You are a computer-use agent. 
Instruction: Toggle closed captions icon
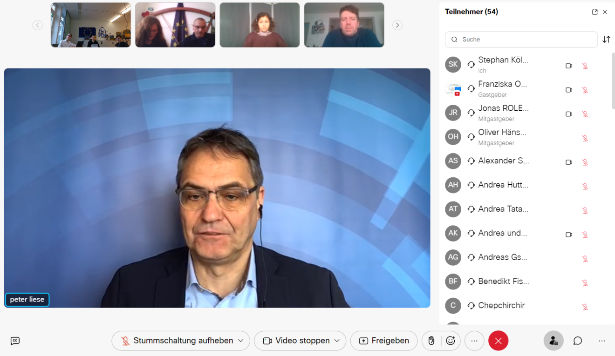coord(15,341)
